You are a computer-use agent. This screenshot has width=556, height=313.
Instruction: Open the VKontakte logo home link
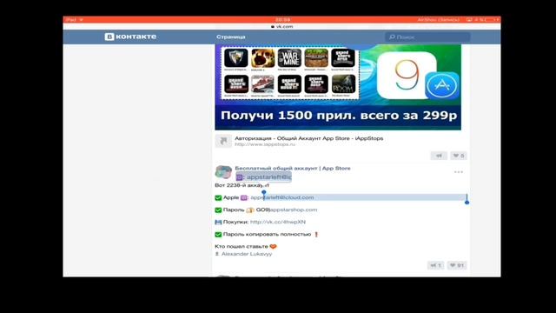pos(130,37)
